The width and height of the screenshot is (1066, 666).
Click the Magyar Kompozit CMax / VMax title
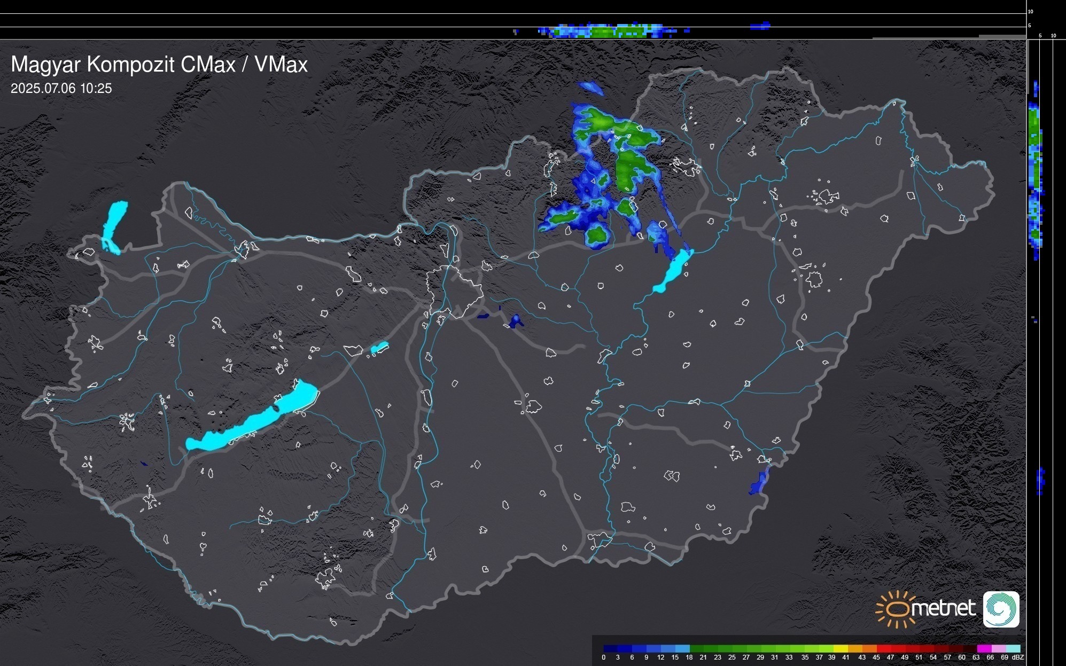(159, 65)
